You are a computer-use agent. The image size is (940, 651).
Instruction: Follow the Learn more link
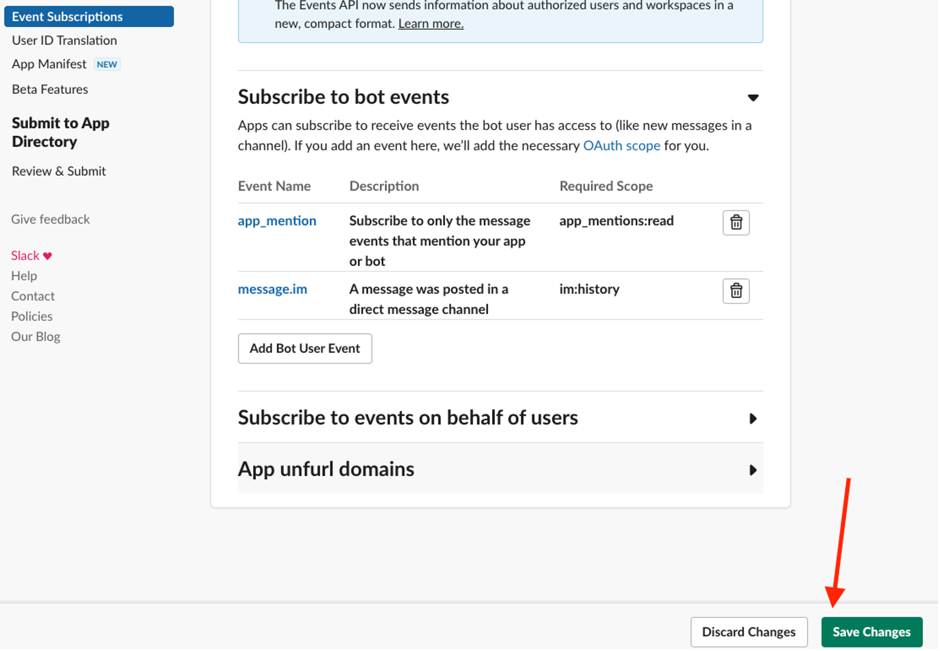click(430, 23)
